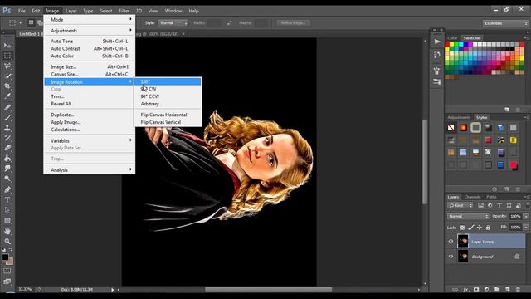Select the Clone Stamp tool
The height and width of the screenshot is (299, 531).
(x=7, y=128)
